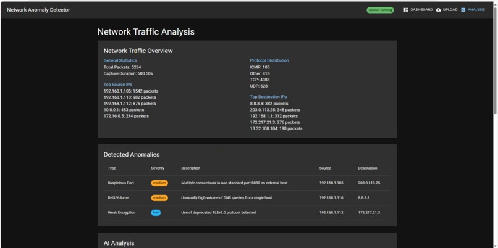The width and height of the screenshot is (498, 248).
Task: Click destination 203.0.113.25 in anomalies table
Action: [369, 183]
